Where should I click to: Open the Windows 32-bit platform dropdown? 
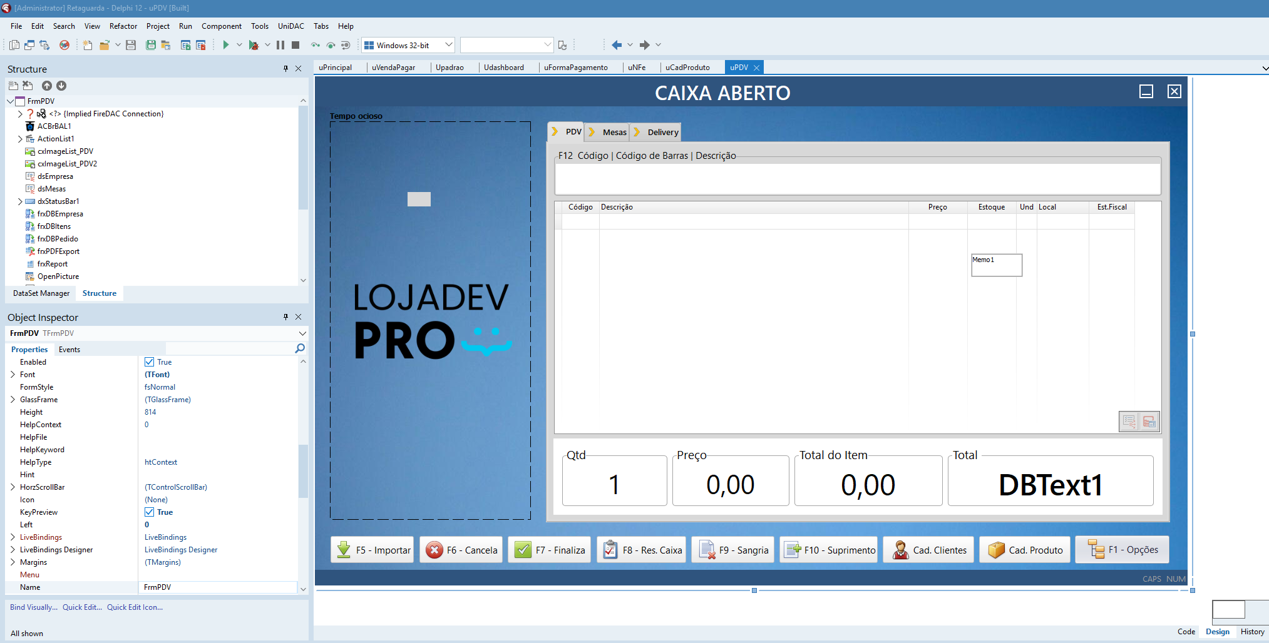coord(448,45)
